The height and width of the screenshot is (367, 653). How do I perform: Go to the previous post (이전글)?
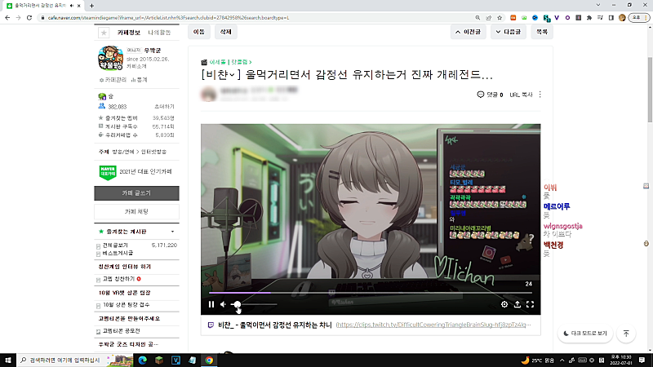coord(468,32)
